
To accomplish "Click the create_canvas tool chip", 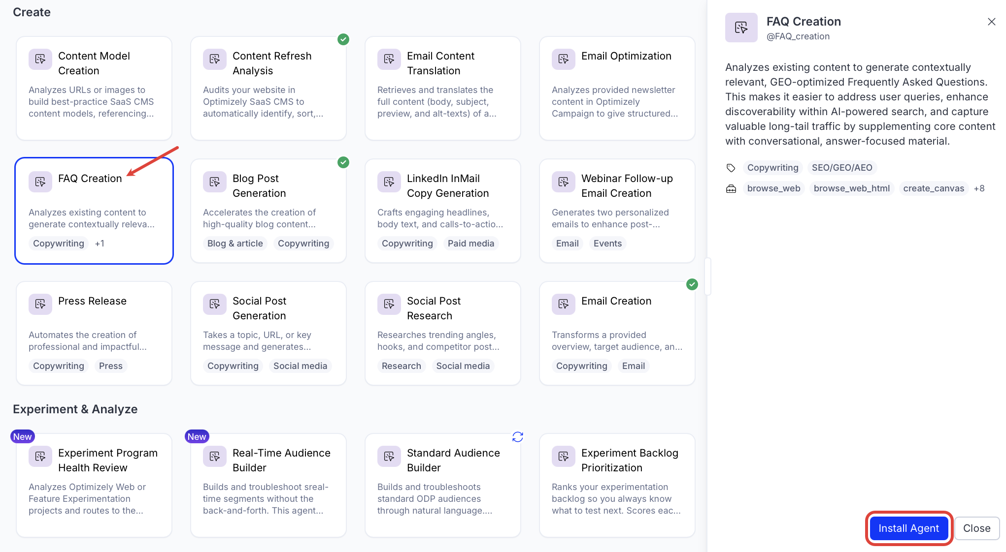I will (934, 188).
